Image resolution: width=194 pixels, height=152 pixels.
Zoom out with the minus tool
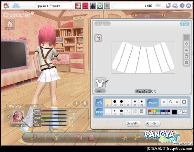pyautogui.click(x=186, y=50)
